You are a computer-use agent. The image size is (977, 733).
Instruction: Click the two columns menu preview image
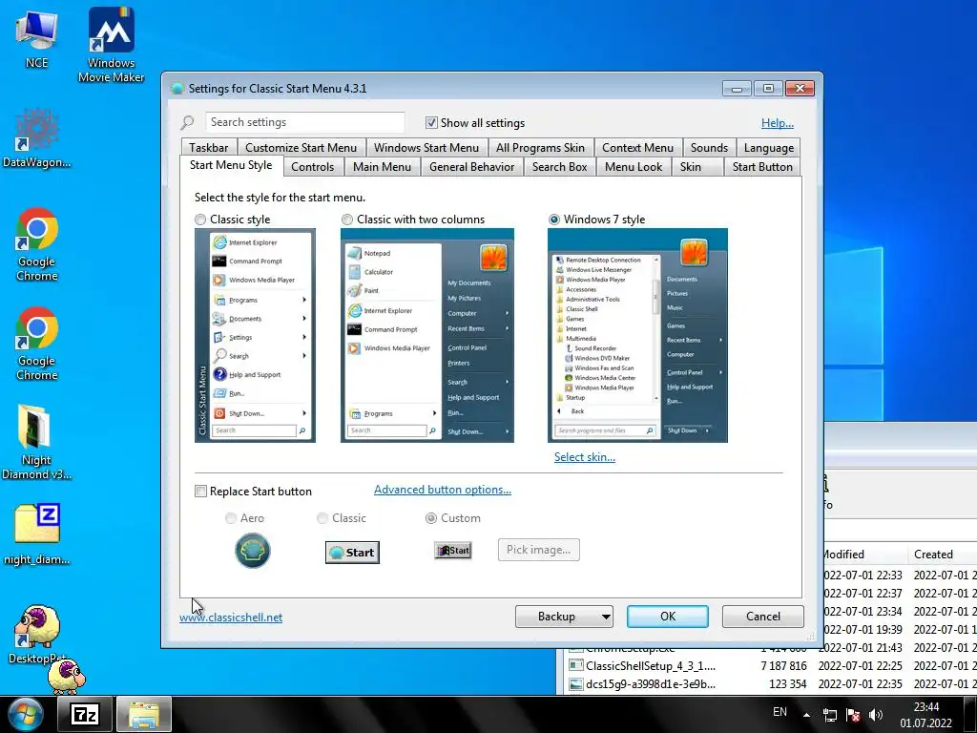click(x=426, y=335)
